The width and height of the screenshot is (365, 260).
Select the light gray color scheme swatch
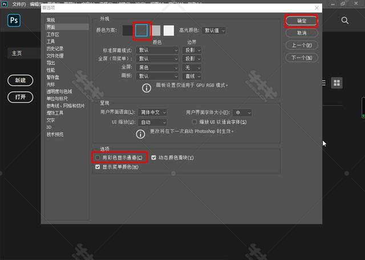156,30
